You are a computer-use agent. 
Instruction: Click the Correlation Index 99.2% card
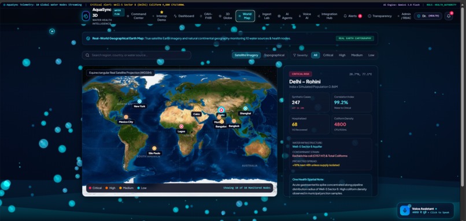pyautogui.click(x=352, y=102)
